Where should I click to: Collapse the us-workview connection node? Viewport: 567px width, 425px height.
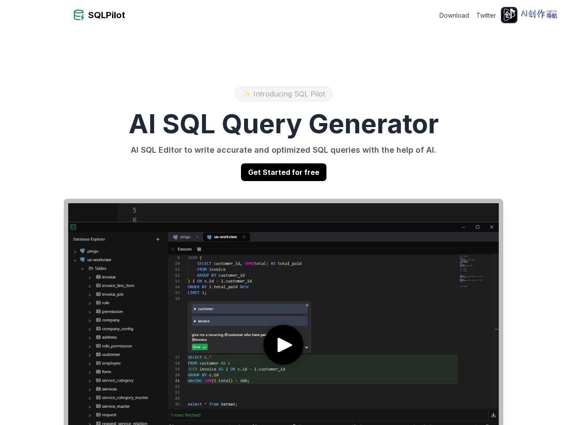click(75, 260)
